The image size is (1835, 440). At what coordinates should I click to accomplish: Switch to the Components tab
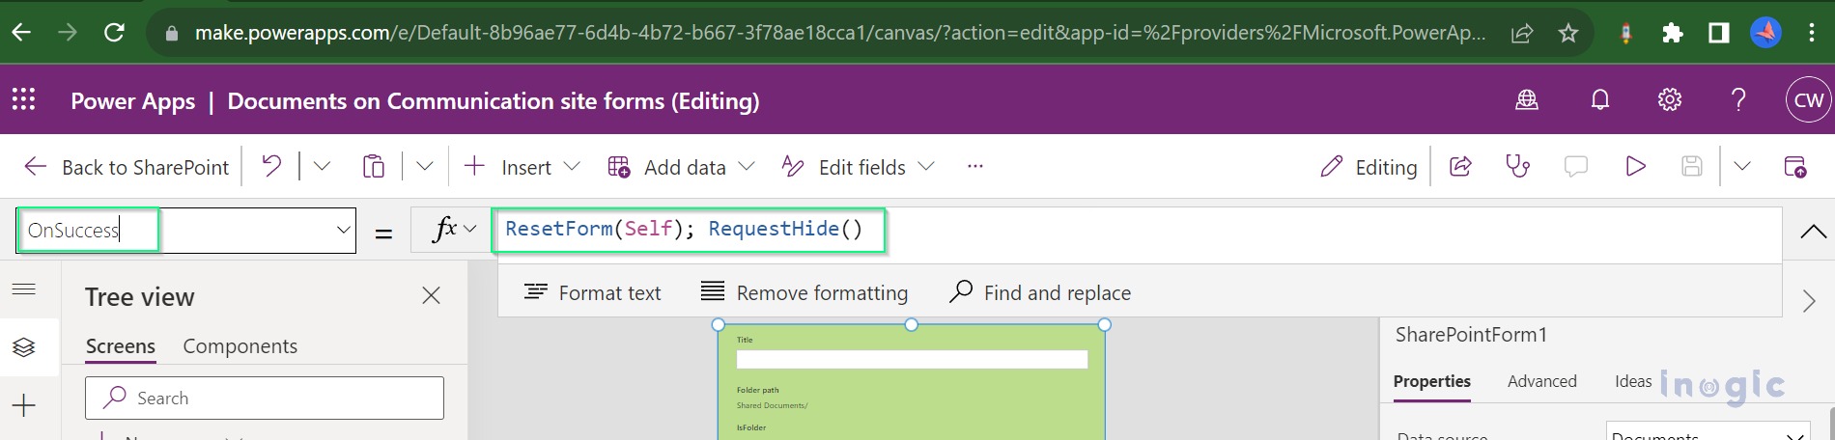click(x=240, y=345)
